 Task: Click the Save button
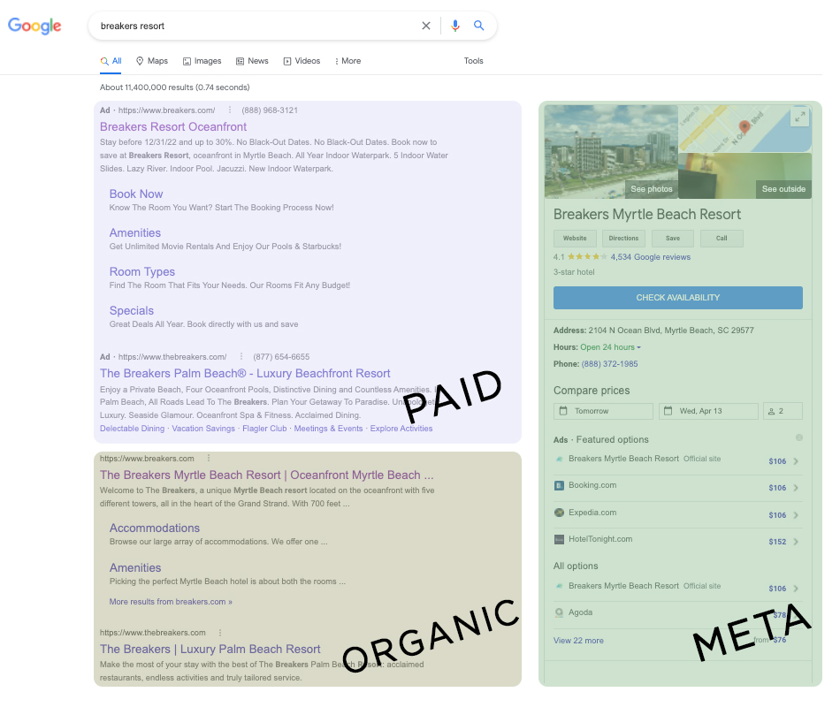tap(673, 239)
